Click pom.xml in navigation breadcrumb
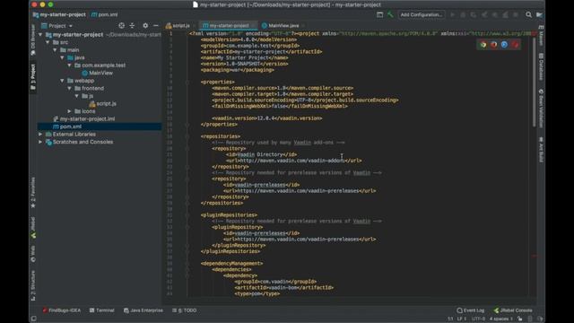Viewport: 574px width, 323px height. (105, 14)
